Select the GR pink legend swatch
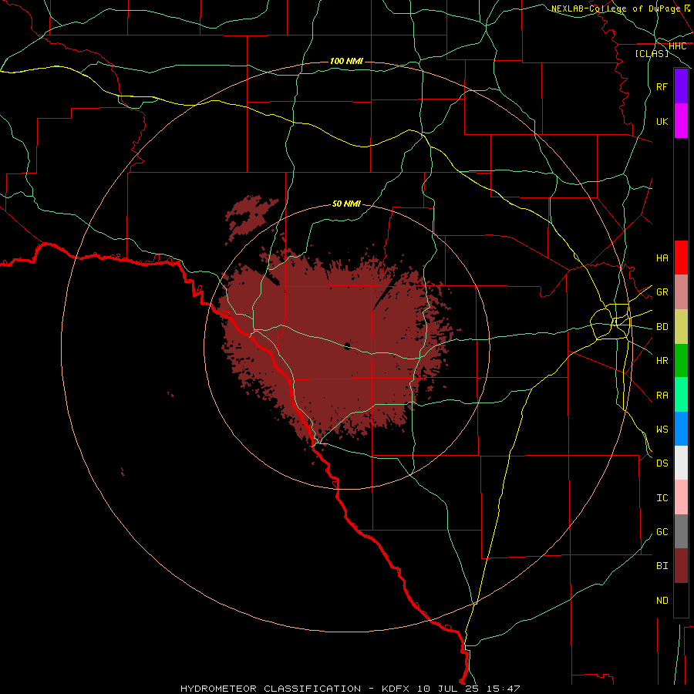The image size is (694, 694). click(x=681, y=292)
